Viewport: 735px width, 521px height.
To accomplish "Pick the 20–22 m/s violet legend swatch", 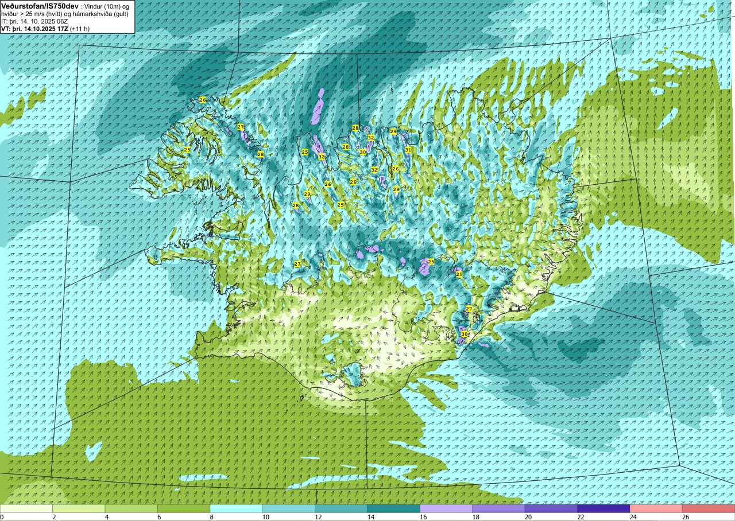I will point(551,508).
